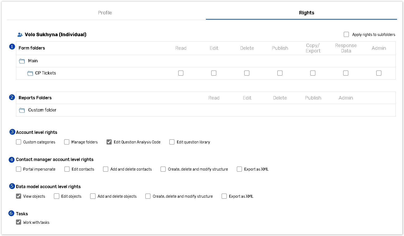This screenshot has height=236, width=404.
Task: Click the CP Tickets folder icon
Action: pos(30,73)
